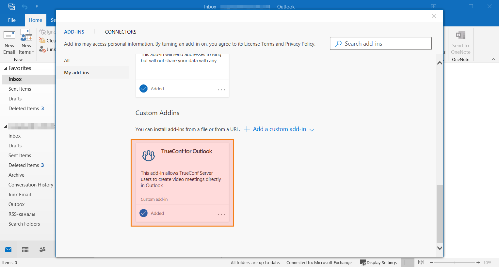This screenshot has height=267, width=499.
Task: Click the Undo icon in title bar
Action: 25,7
